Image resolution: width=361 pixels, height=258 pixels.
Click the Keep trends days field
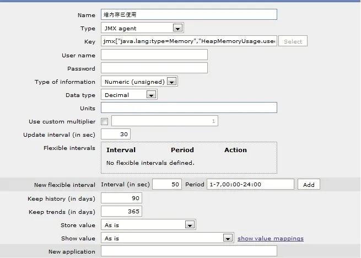coord(121,211)
